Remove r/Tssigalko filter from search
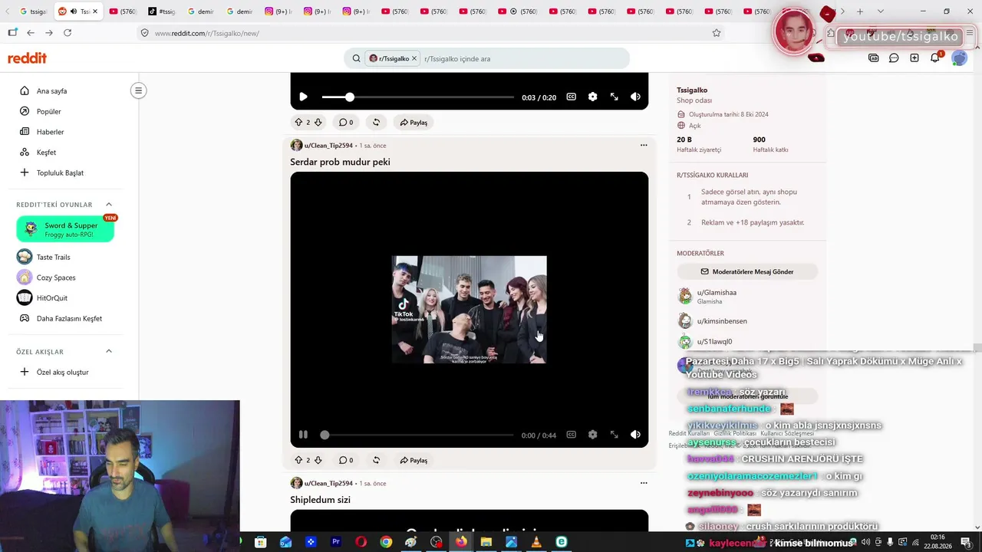 pos(414,58)
